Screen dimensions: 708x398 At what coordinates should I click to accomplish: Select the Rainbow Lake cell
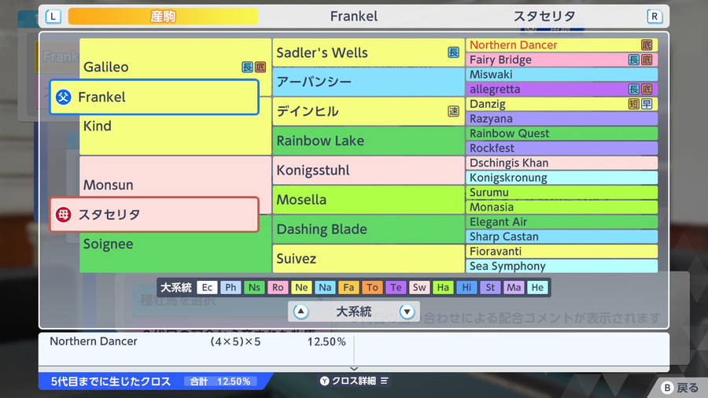(368, 141)
